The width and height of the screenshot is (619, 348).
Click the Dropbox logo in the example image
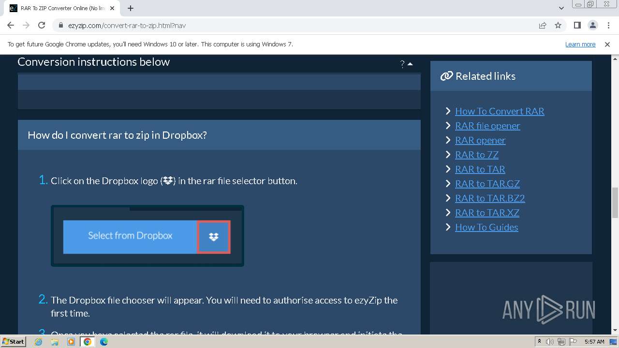tap(213, 237)
